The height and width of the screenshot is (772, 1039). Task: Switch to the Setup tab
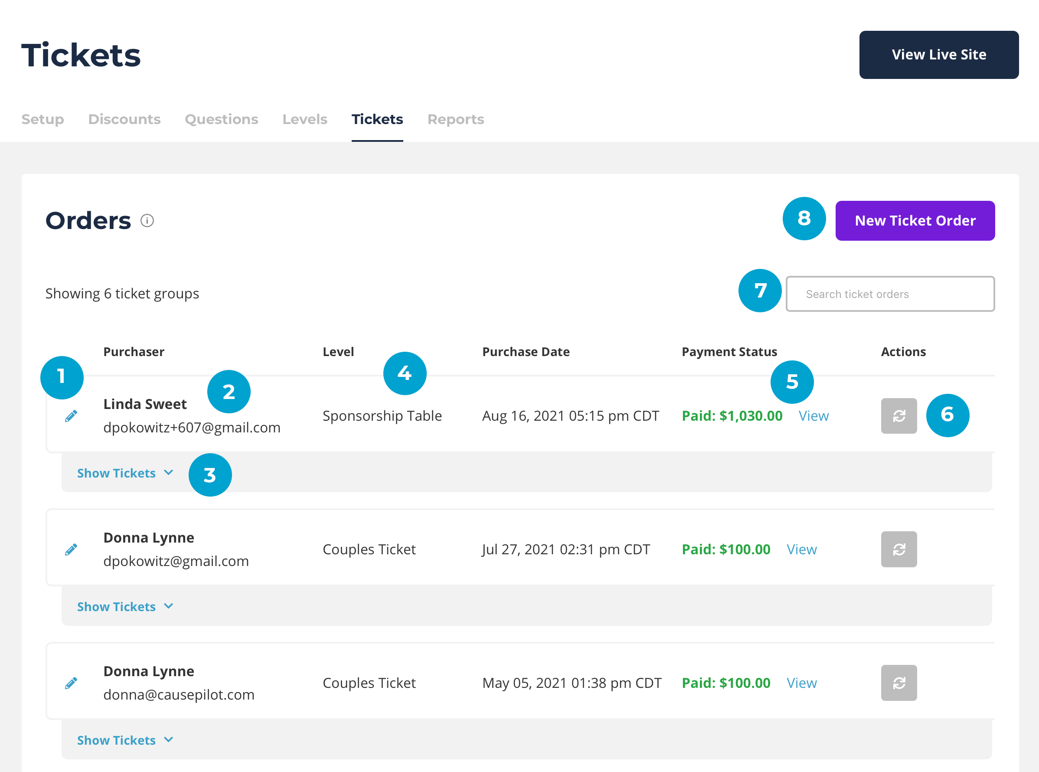click(x=42, y=119)
